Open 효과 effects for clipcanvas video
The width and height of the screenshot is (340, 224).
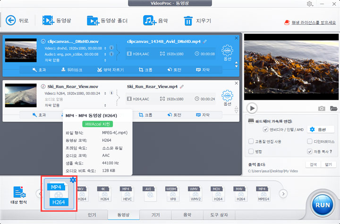(x=39, y=69)
